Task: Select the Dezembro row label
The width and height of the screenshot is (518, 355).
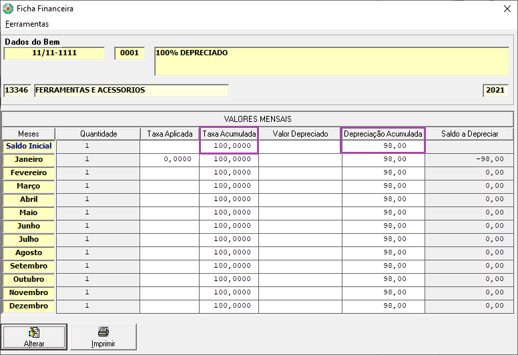Action: pos(29,306)
